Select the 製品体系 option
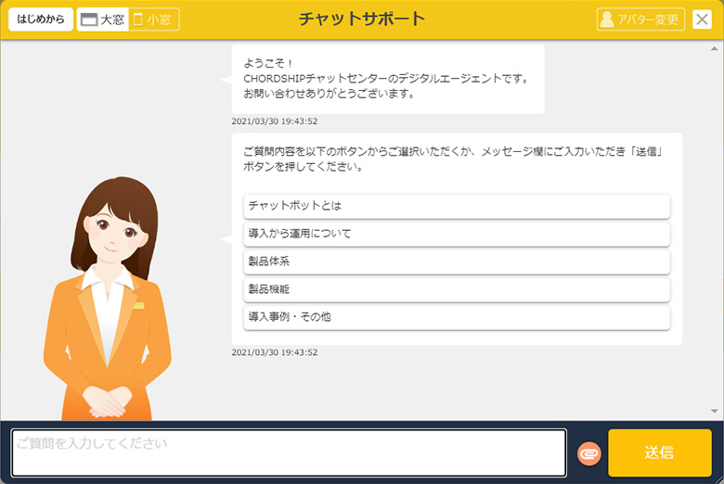The height and width of the screenshot is (484, 724). tap(456, 261)
